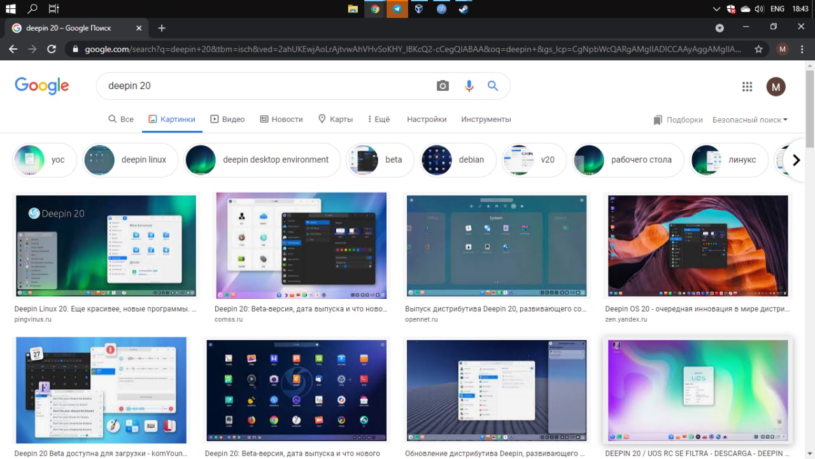
Task: Select the 'deepin desktop environment' chip
Action: tap(262, 160)
